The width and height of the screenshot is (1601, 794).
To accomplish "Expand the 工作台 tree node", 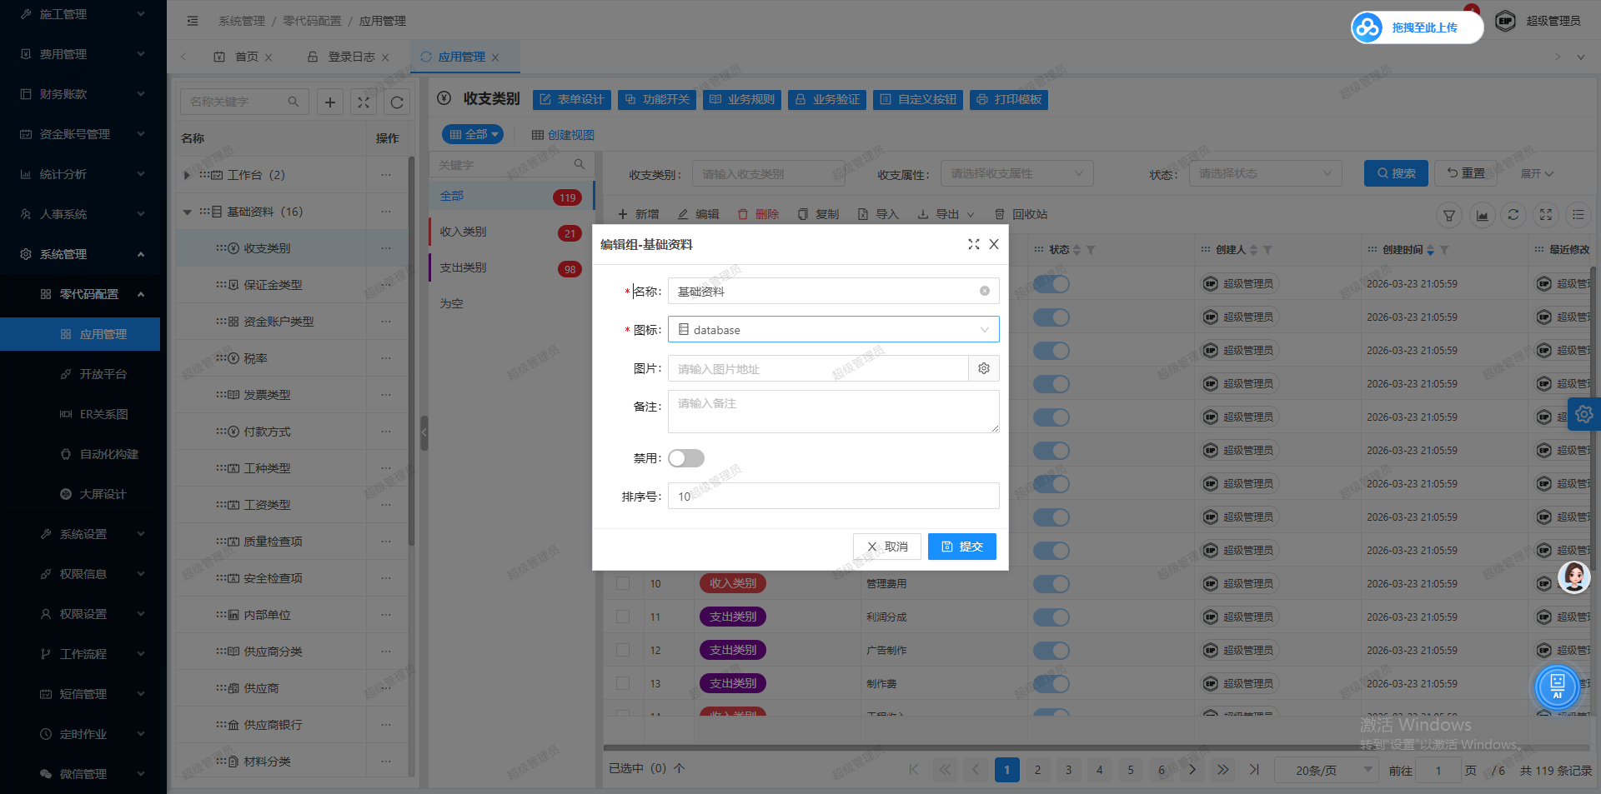I will point(187,175).
